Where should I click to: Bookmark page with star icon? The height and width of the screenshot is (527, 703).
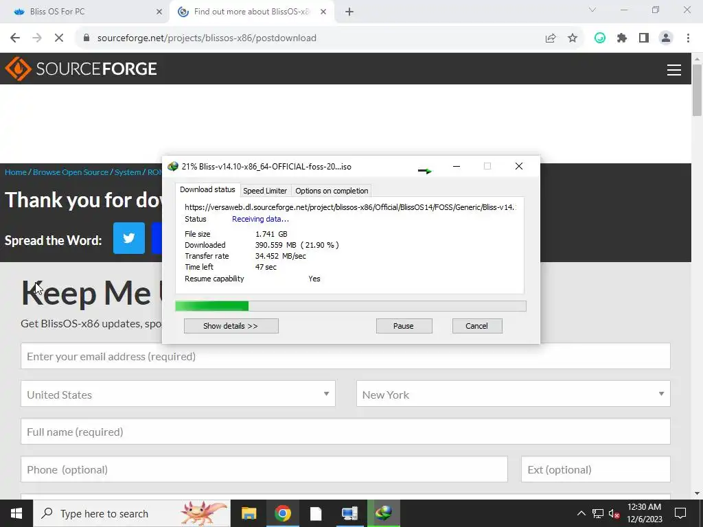[x=573, y=38]
